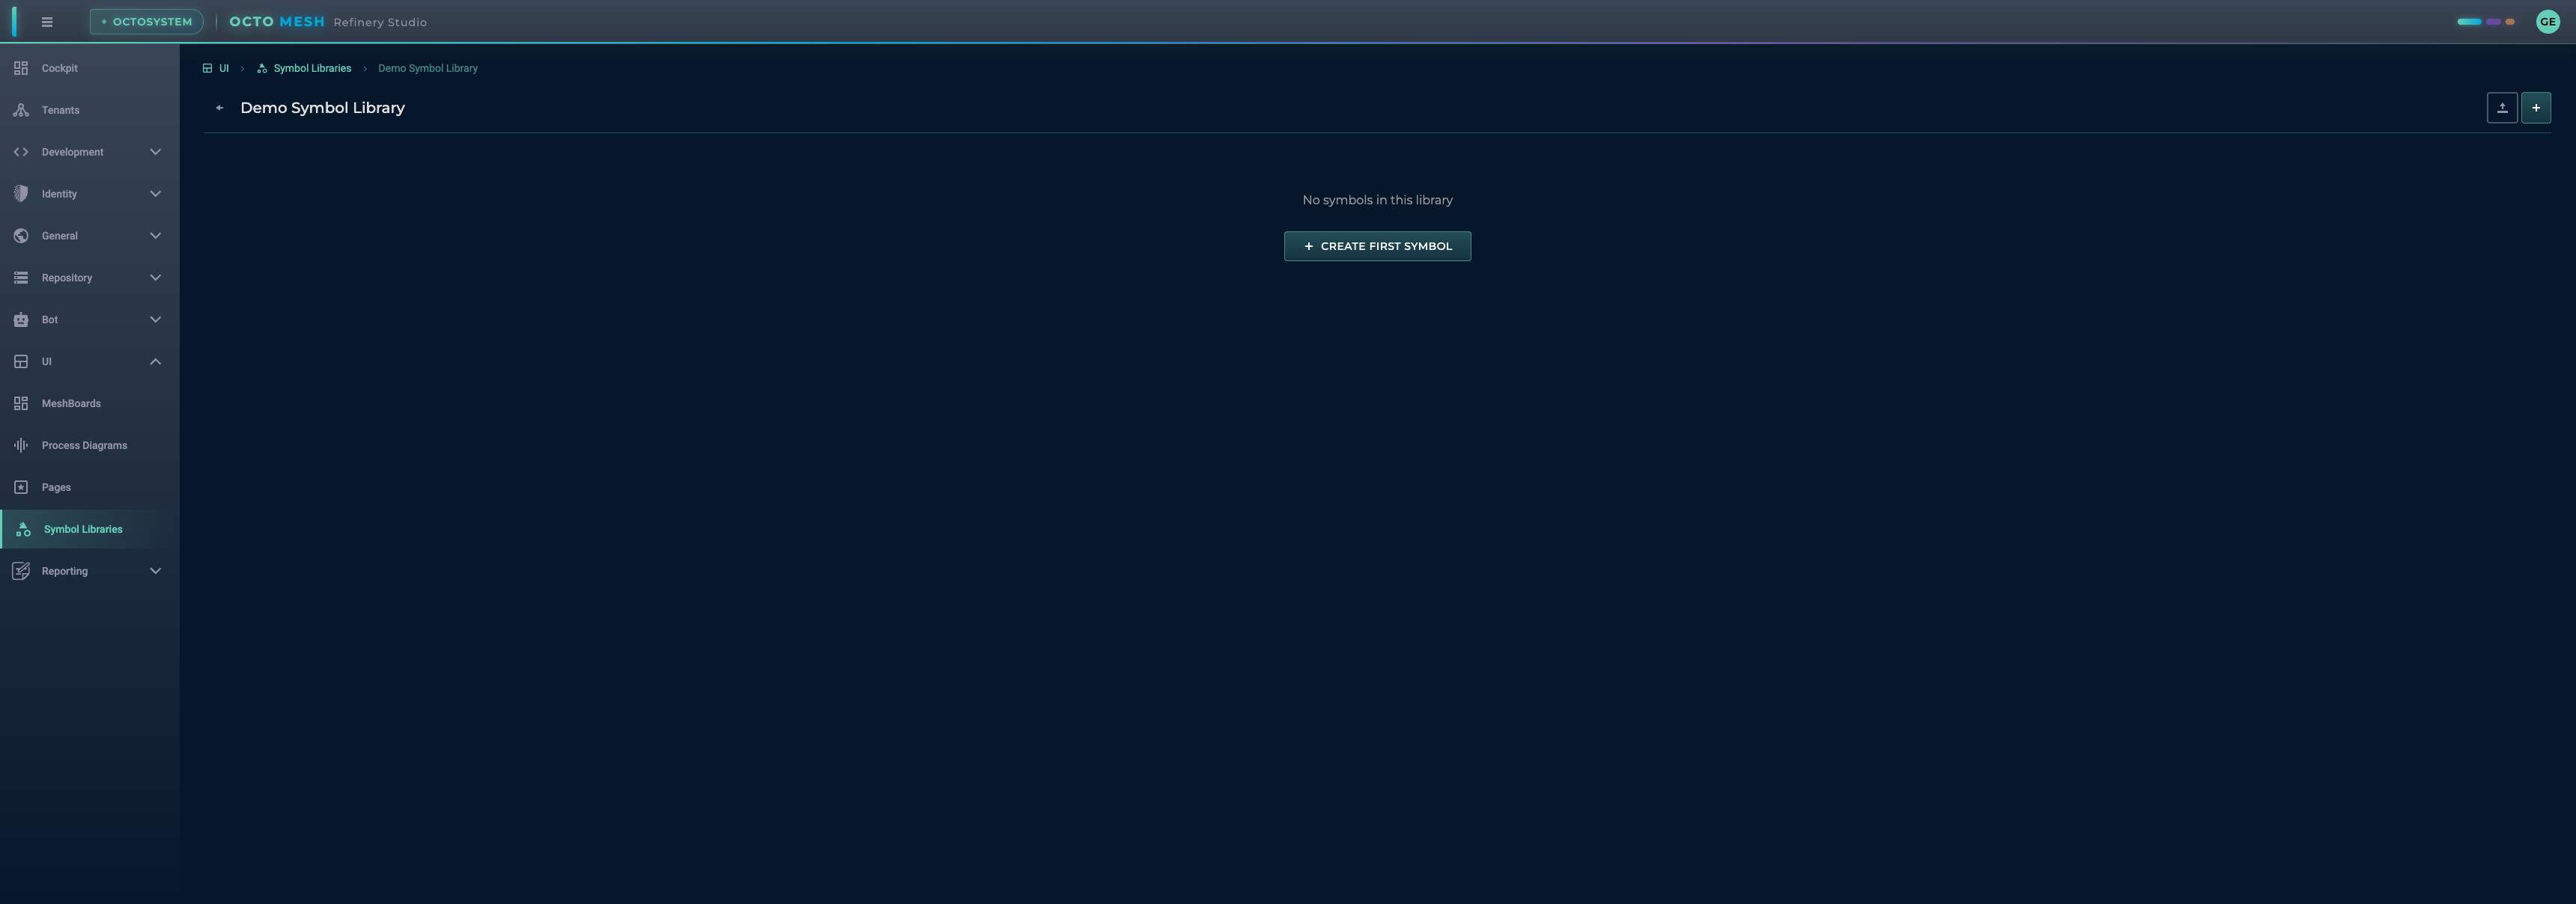2576x904 pixels.
Task: Open Process Diagrams page
Action: coord(84,445)
